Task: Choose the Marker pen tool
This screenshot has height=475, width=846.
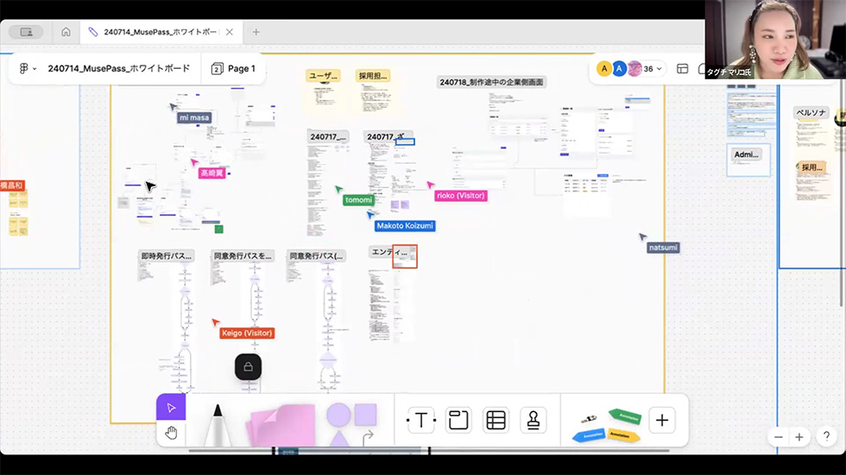Action: (218, 426)
